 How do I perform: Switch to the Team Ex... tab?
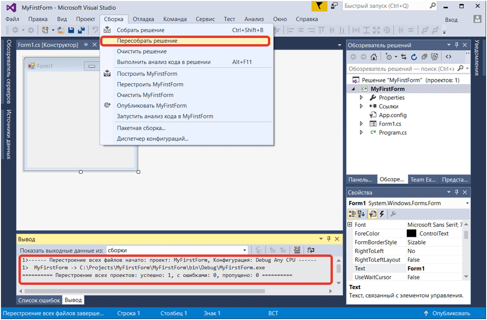[x=423, y=179]
